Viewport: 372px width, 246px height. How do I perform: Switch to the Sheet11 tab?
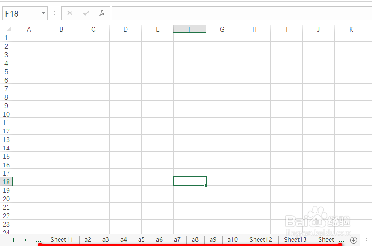coord(62,240)
